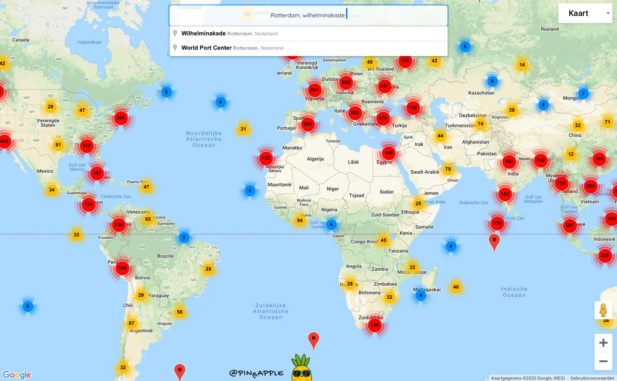Click the red cluster 295 near Vietnam
617x381 pixels.
(x=590, y=187)
